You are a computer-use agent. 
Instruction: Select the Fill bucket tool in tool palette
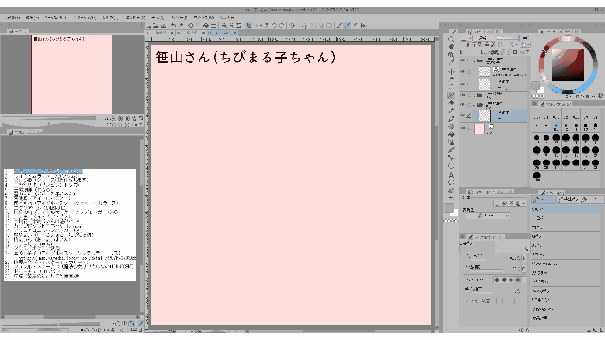tap(451, 134)
